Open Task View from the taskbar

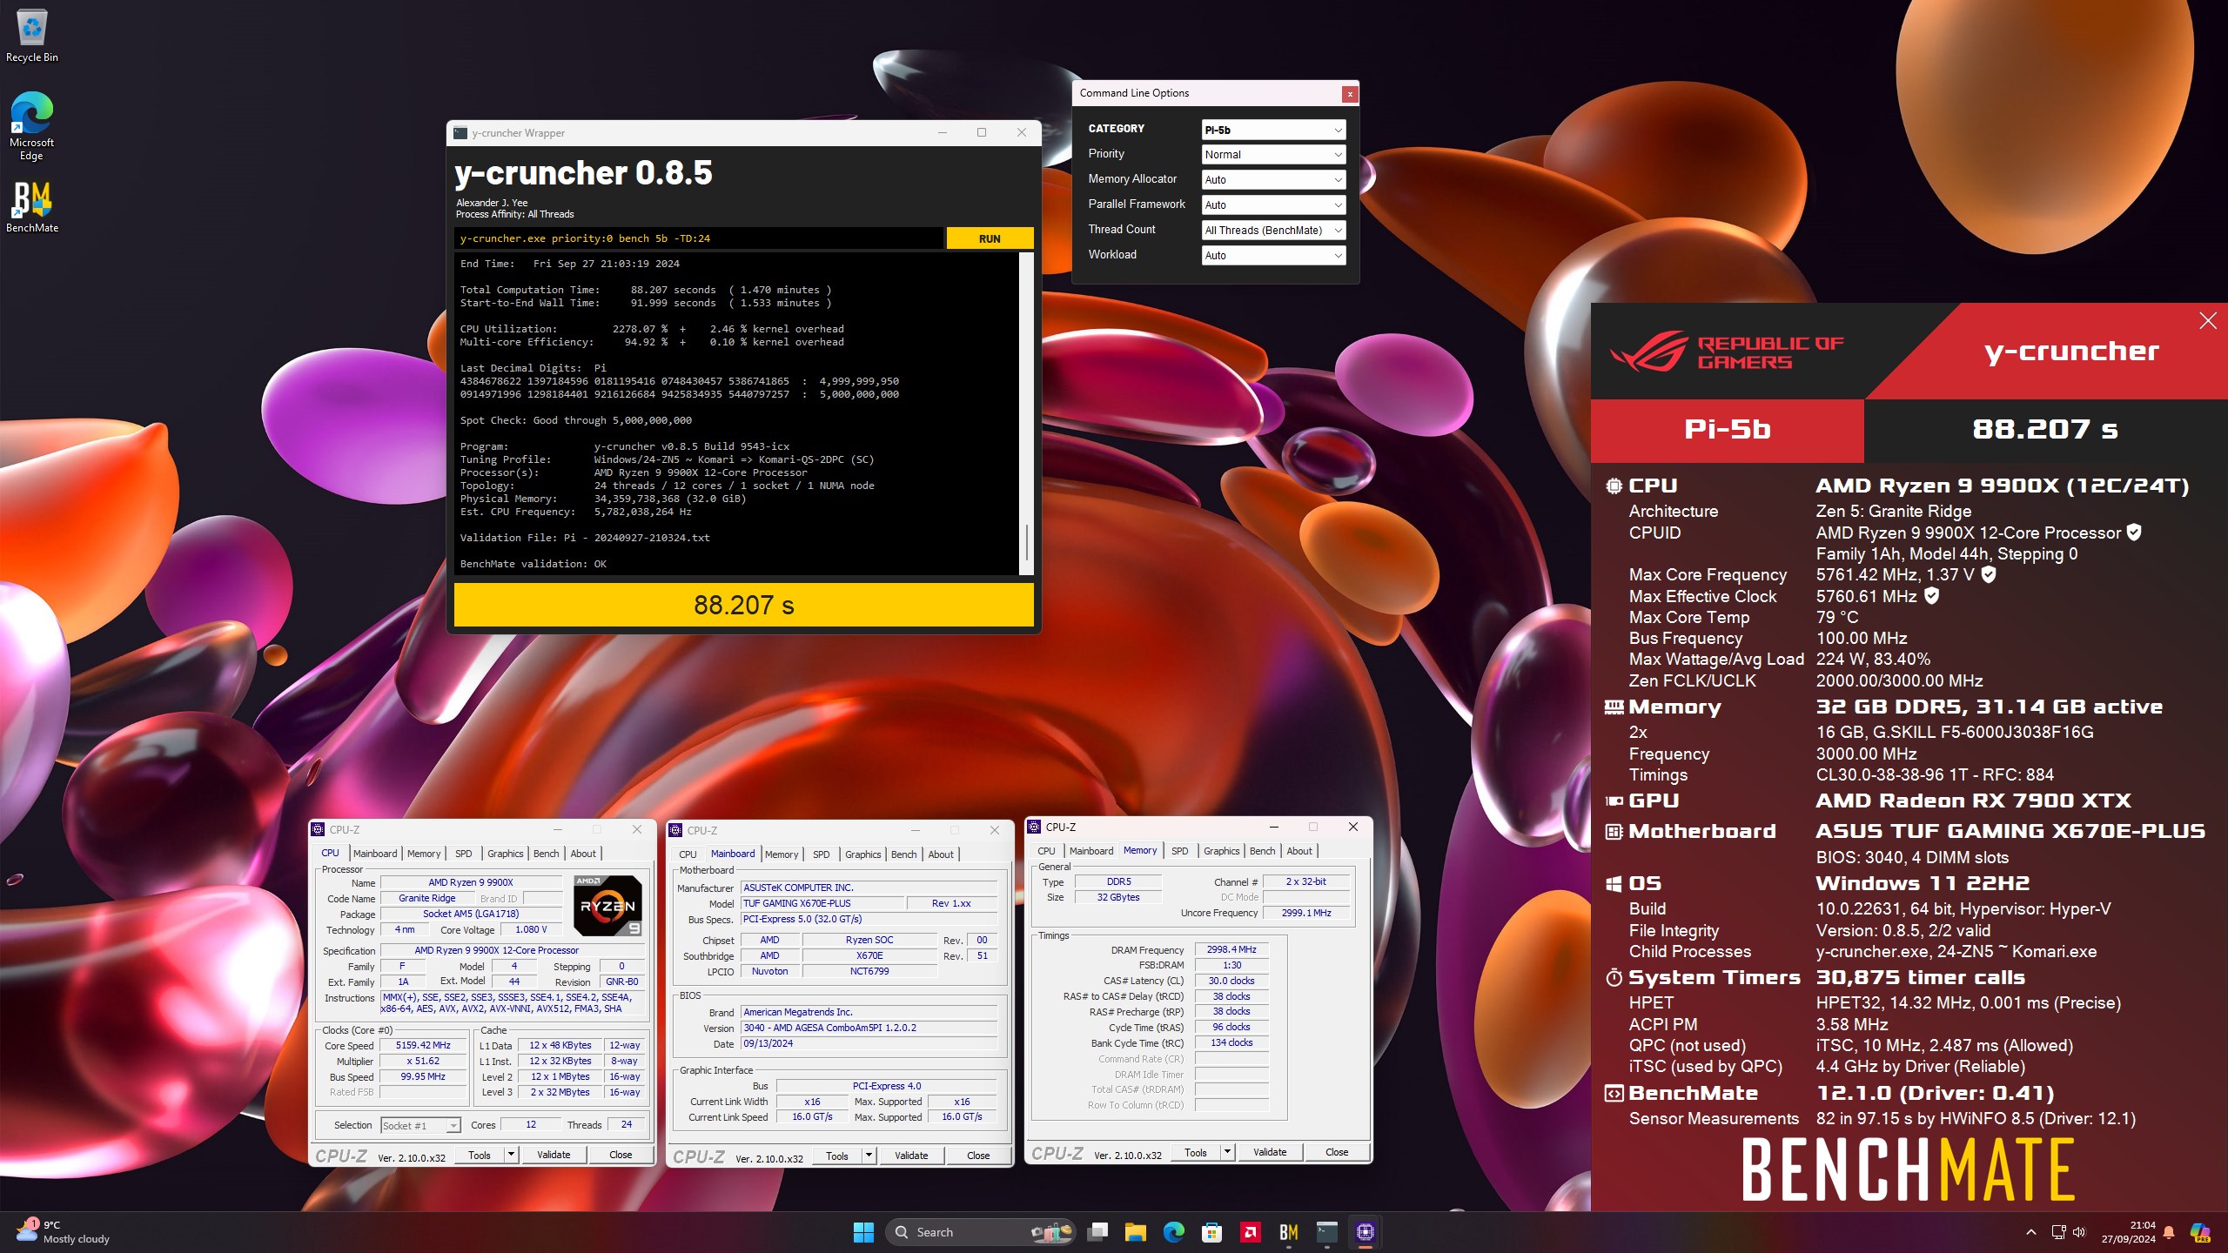tap(1097, 1232)
